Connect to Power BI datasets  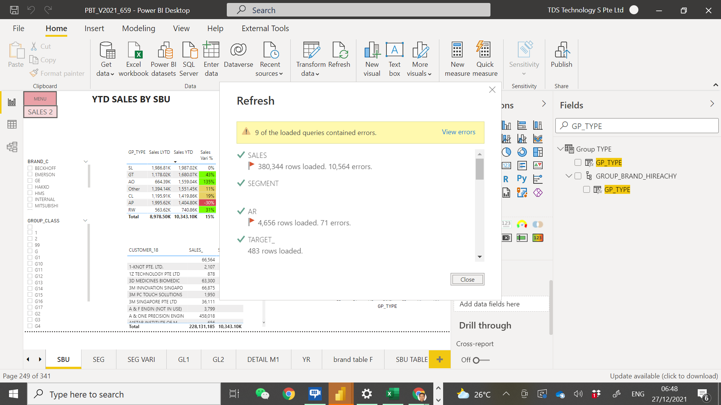pos(163,59)
